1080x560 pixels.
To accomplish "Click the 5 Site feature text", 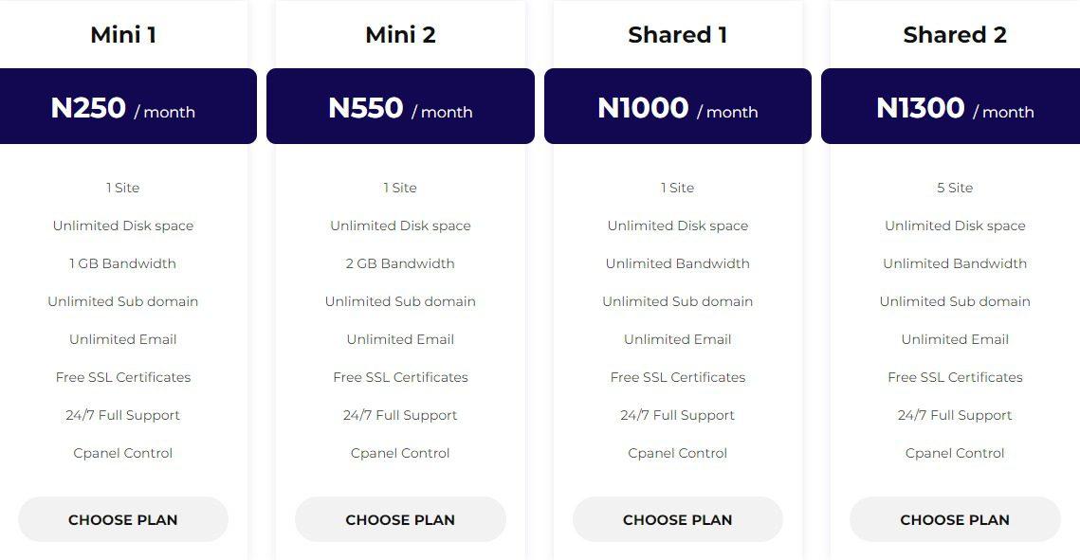I will (x=955, y=188).
